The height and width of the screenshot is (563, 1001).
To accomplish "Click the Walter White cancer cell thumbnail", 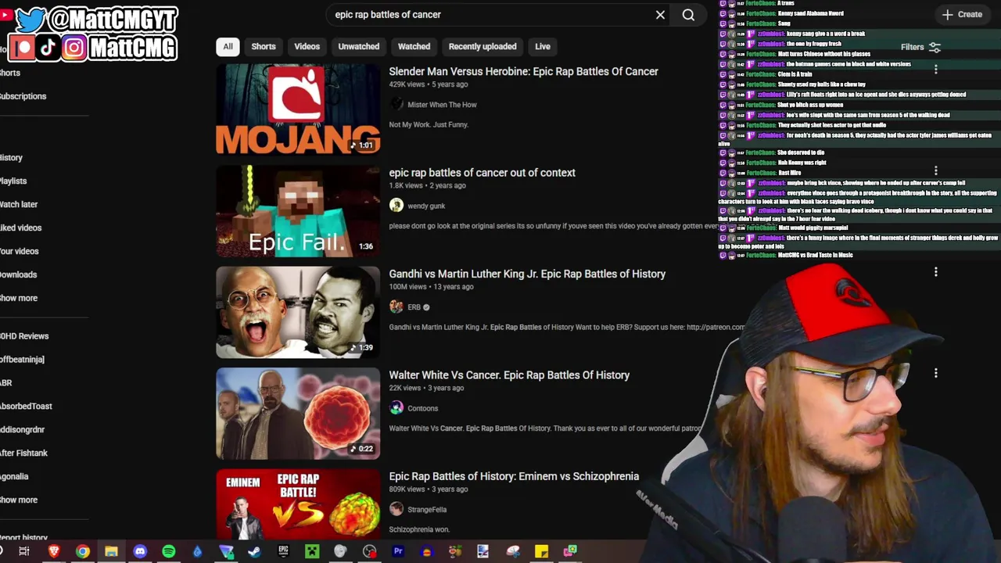I will (x=298, y=414).
